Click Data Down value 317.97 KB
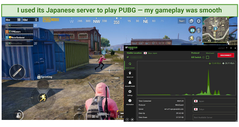 (x=180, y=117)
